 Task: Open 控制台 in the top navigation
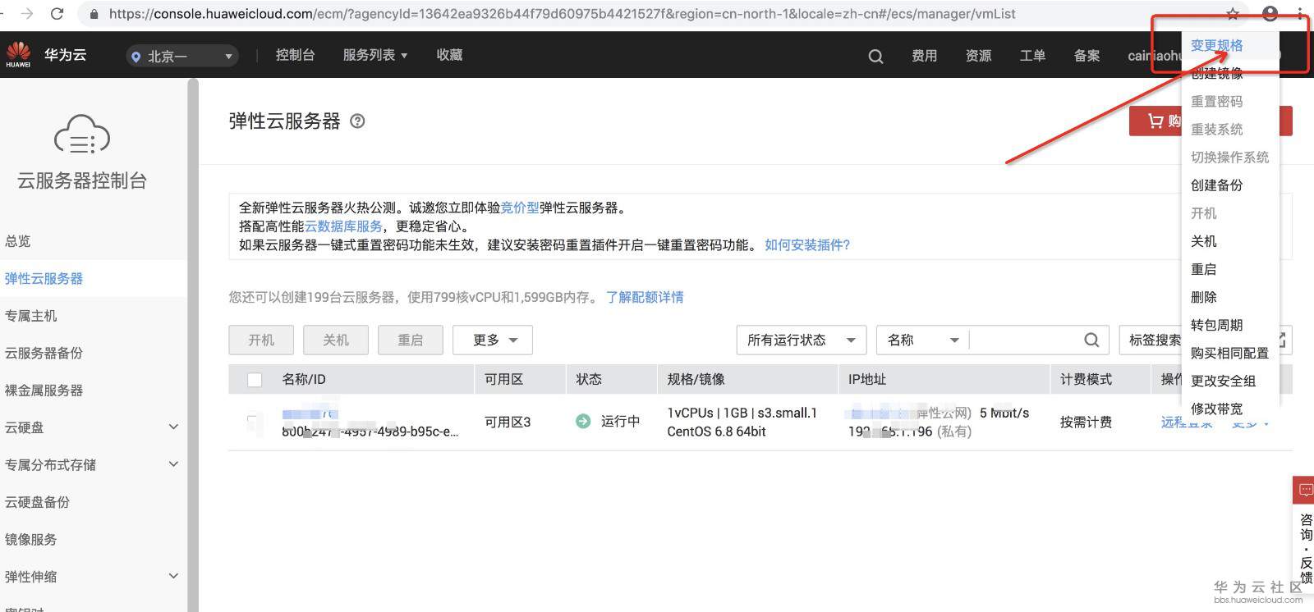click(x=295, y=55)
